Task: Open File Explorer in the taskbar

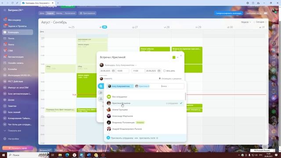Action: tap(60, 155)
